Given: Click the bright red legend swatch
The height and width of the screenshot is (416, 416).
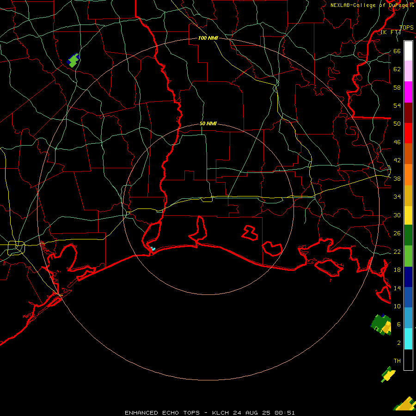Looking at the screenshot, I should pyautogui.click(x=408, y=133).
